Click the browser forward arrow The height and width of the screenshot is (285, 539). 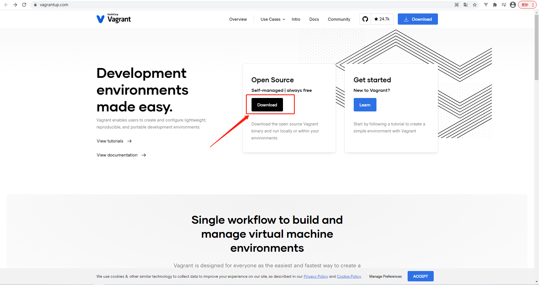pyautogui.click(x=15, y=5)
